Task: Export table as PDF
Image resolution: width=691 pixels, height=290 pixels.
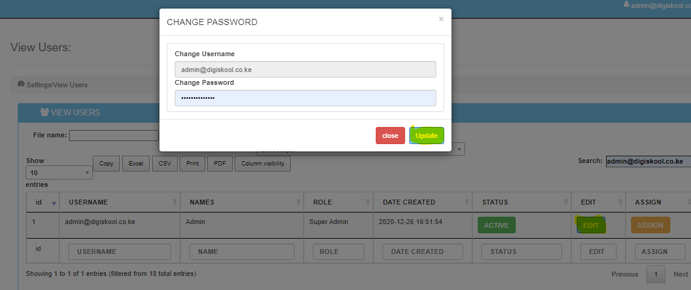Action: [x=220, y=164]
